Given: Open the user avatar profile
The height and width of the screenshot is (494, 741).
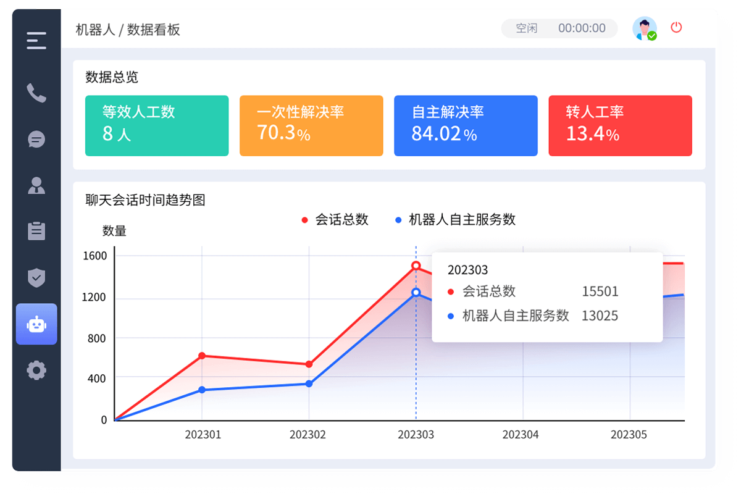Looking at the screenshot, I should pyautogui.click(x=644, y=28).
